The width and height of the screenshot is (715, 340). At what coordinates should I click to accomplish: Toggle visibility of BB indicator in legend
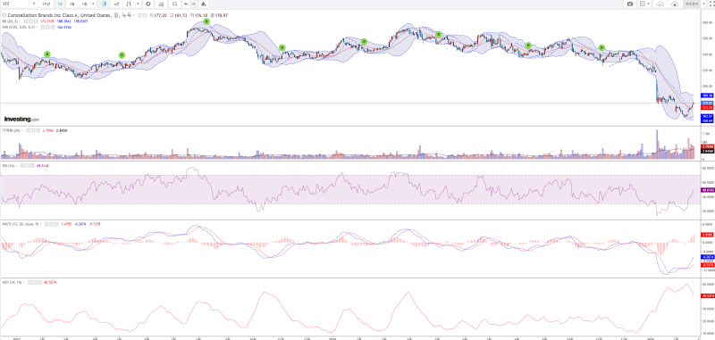coord(26,21)
